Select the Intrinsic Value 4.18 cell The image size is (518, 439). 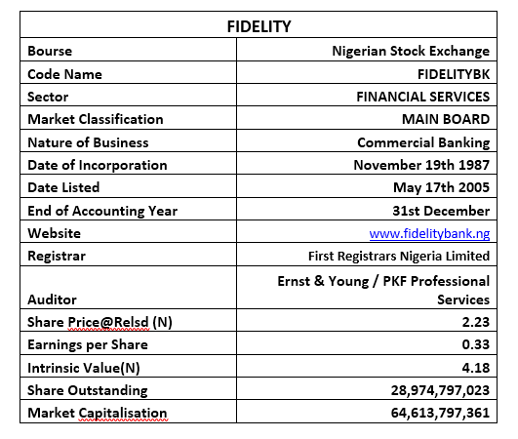coord(367,367)
